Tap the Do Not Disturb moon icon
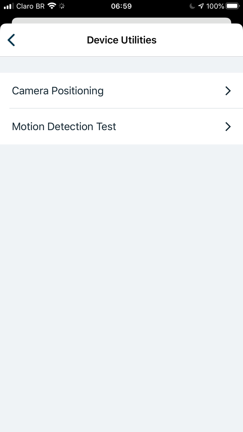This screenshot has width=243, height=432. pos(192,6)
